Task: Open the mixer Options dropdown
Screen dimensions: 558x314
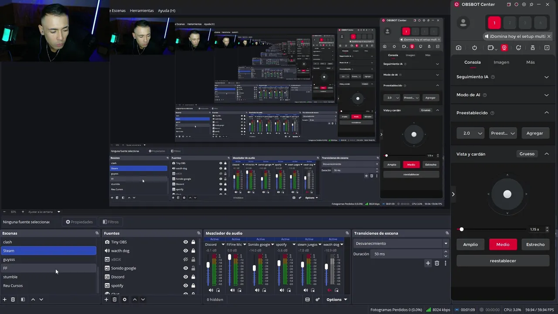Action: 337,300
